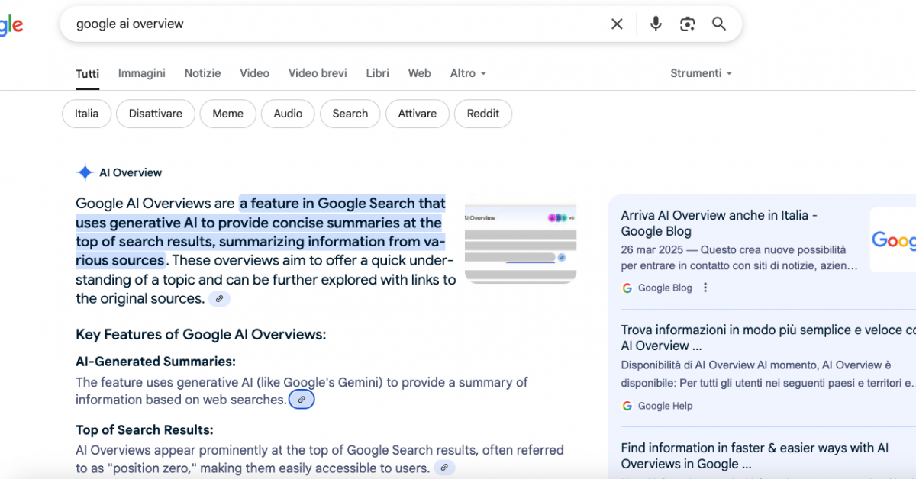Viewport: 916px width, 479px height.
Task: Apply the Disattivare filter chip
Action: [x=156, y=114]
